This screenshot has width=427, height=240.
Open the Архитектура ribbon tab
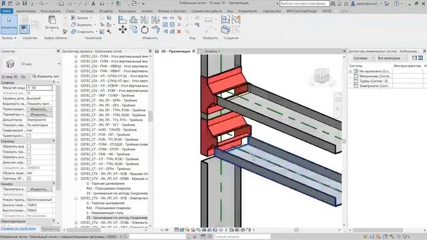pyautogui.click(x=26, y=11)
